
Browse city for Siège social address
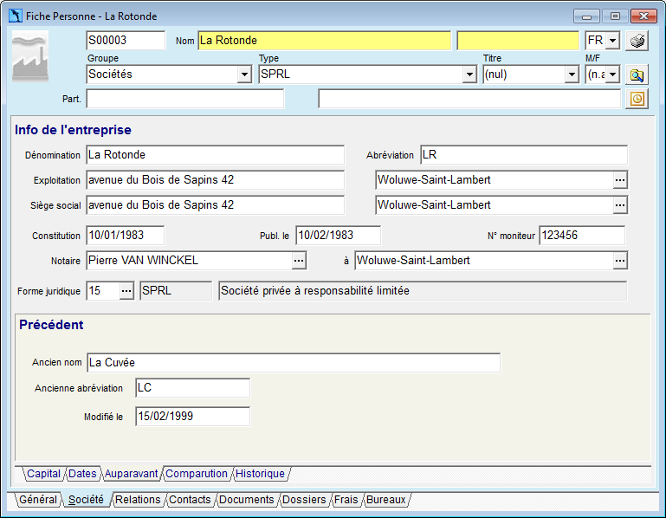[620, 205]
